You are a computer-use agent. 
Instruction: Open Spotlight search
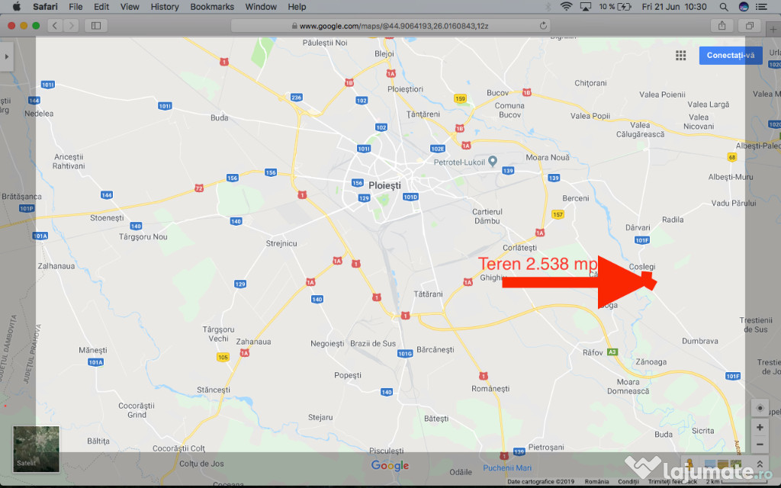click(724, 6)
